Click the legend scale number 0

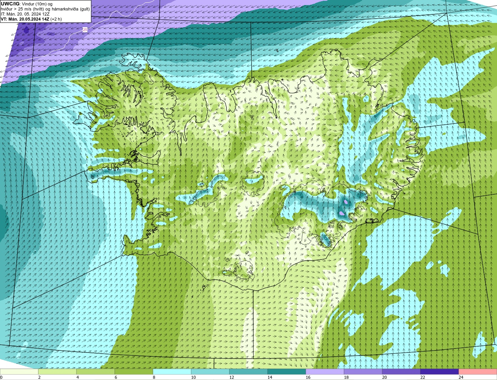(1, 377)
